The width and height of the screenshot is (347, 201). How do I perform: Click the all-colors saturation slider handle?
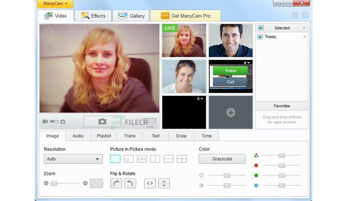pyautogui.click(x=282, y=155)
